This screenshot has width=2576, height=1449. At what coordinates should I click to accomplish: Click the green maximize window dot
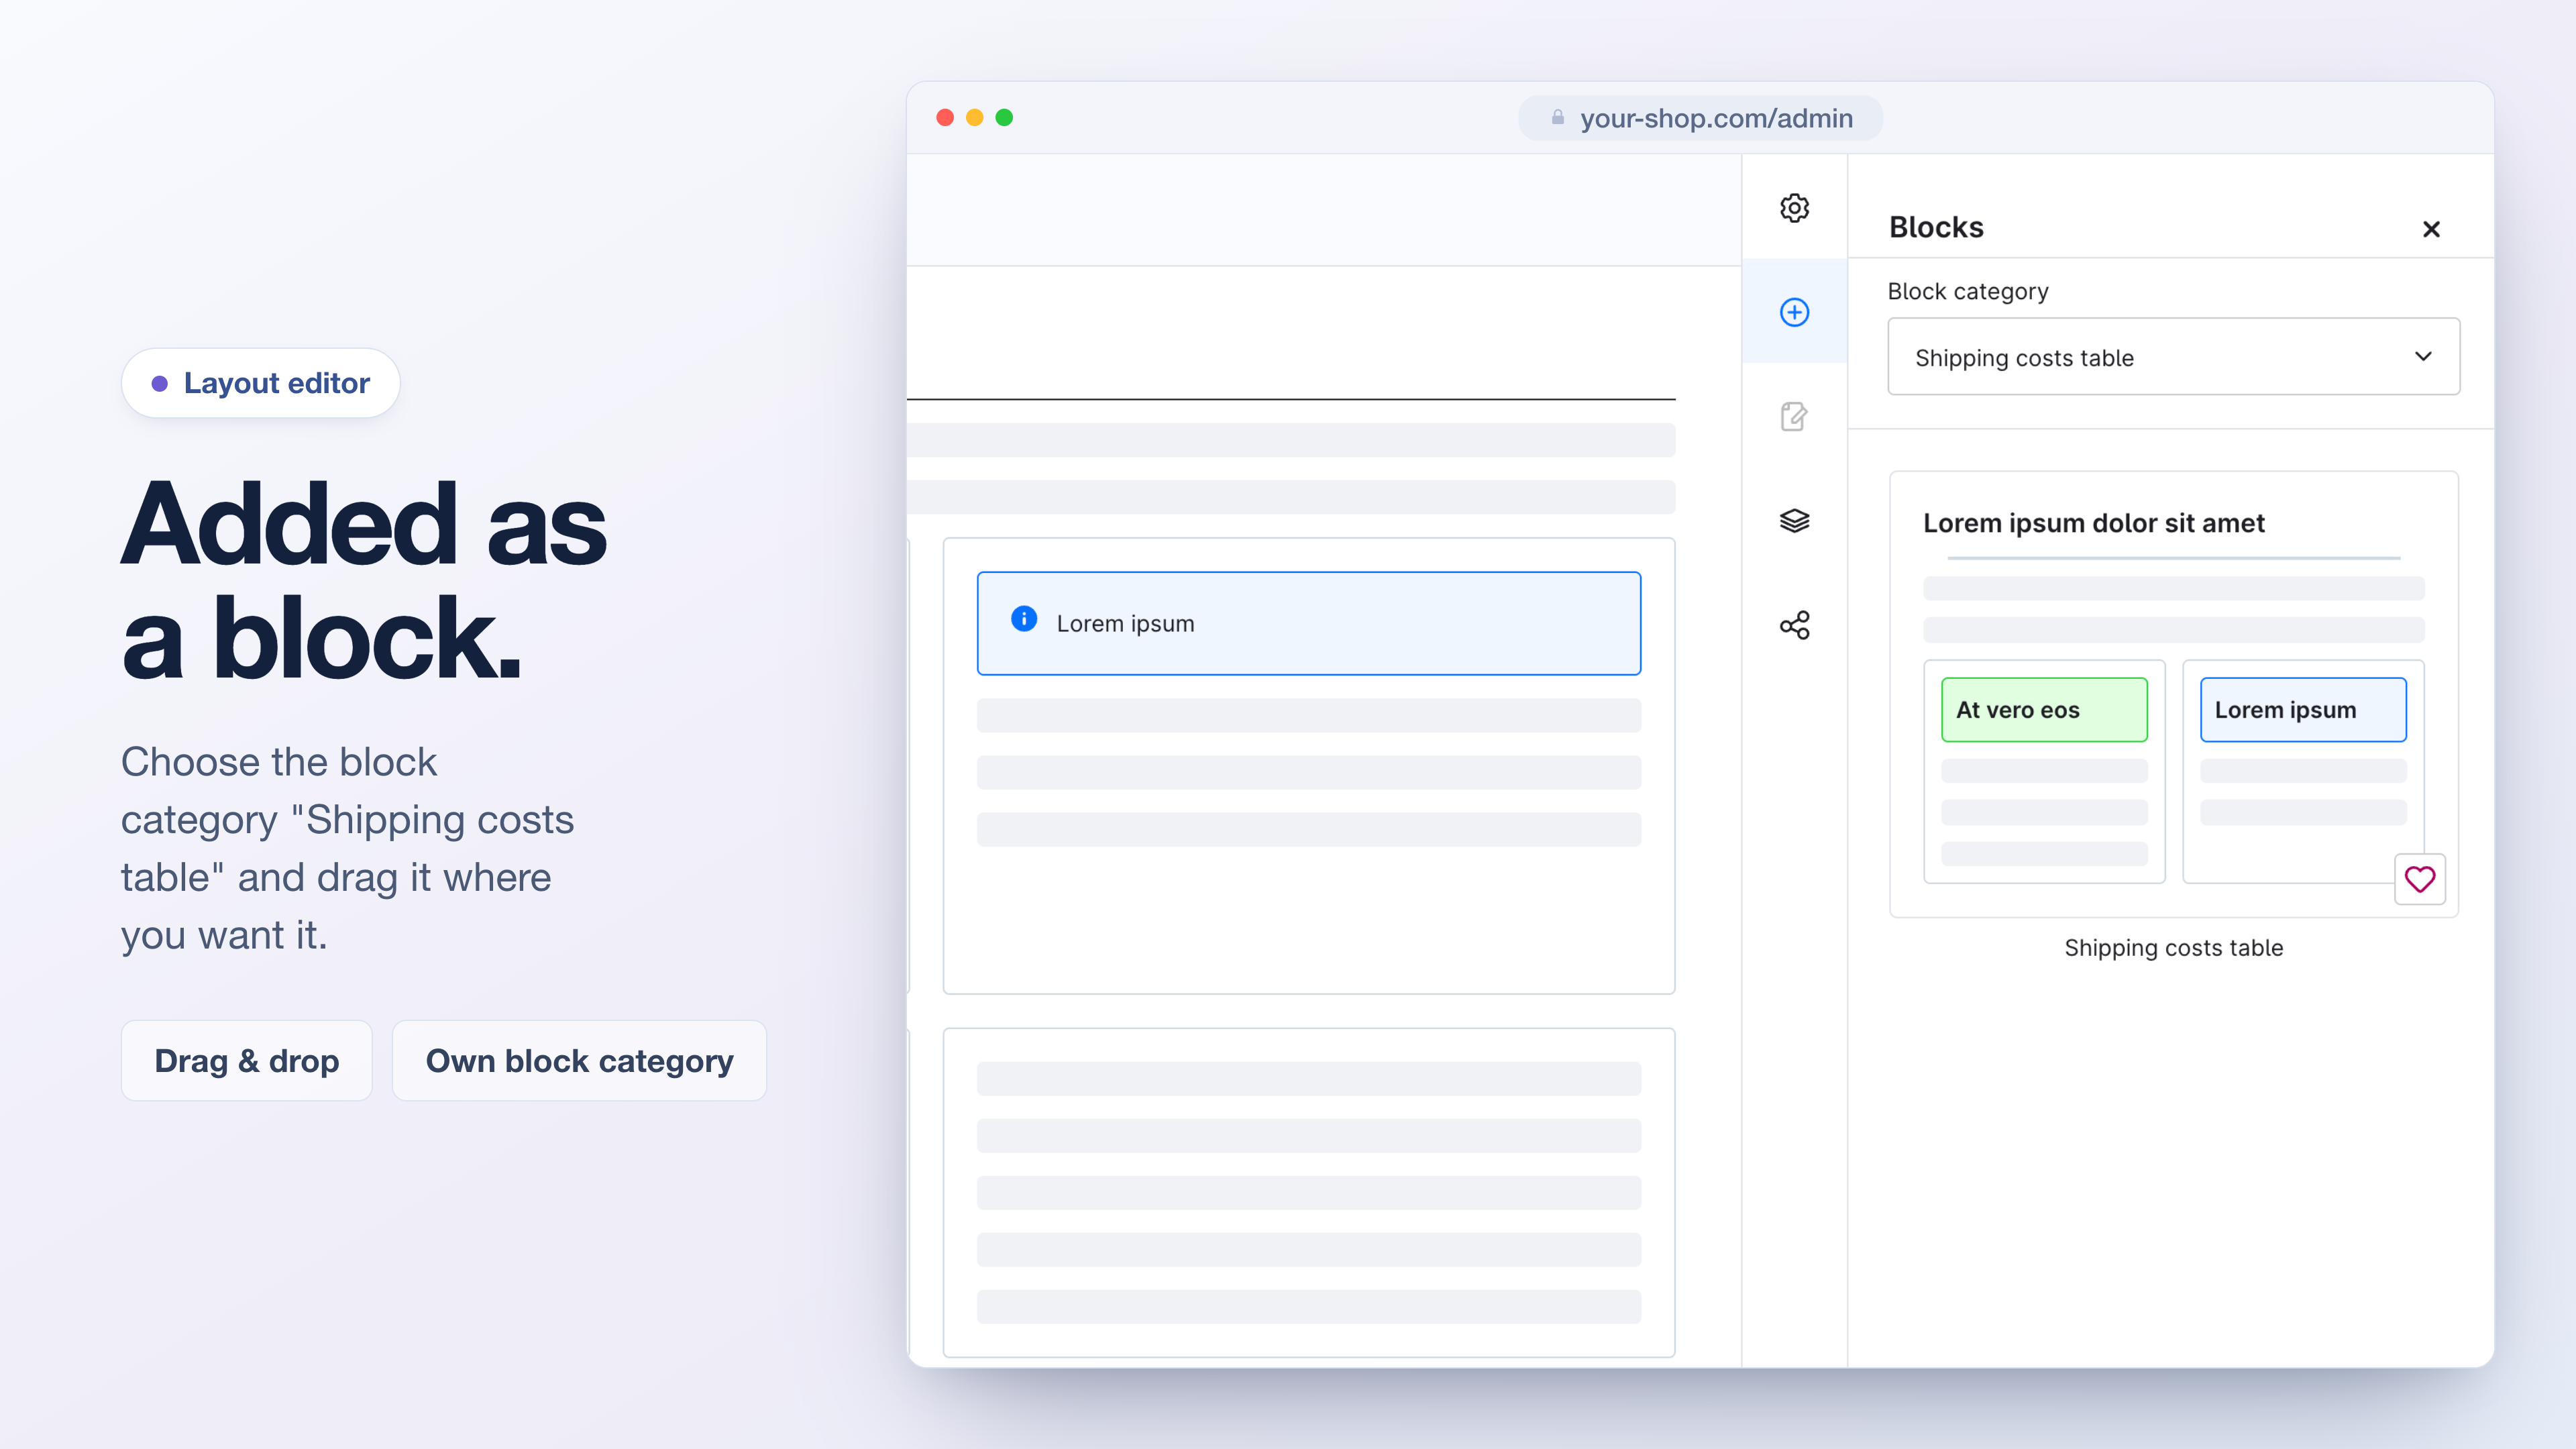click(1004, 118)
